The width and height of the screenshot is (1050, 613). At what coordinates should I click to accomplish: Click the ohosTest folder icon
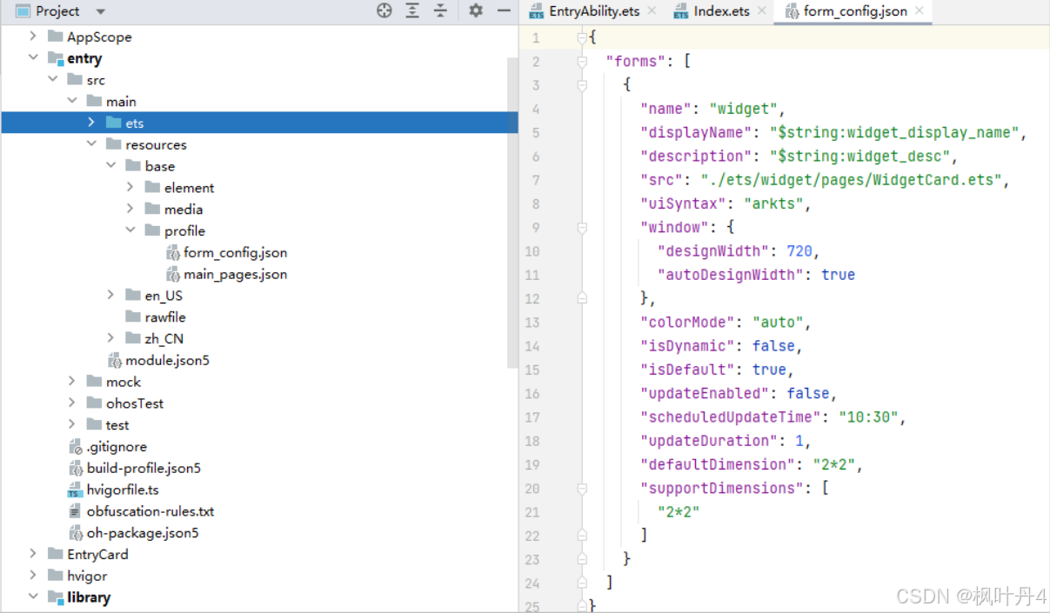(94, 403)
